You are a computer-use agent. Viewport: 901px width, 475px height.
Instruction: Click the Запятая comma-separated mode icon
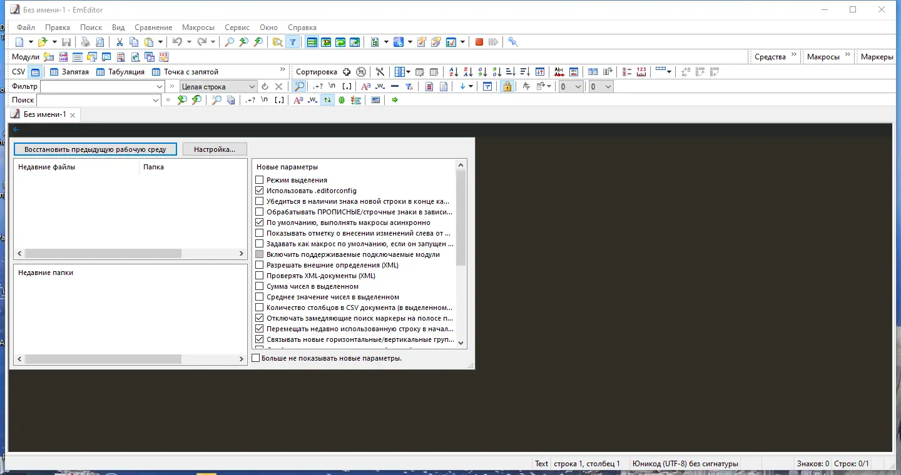[54, 71]
